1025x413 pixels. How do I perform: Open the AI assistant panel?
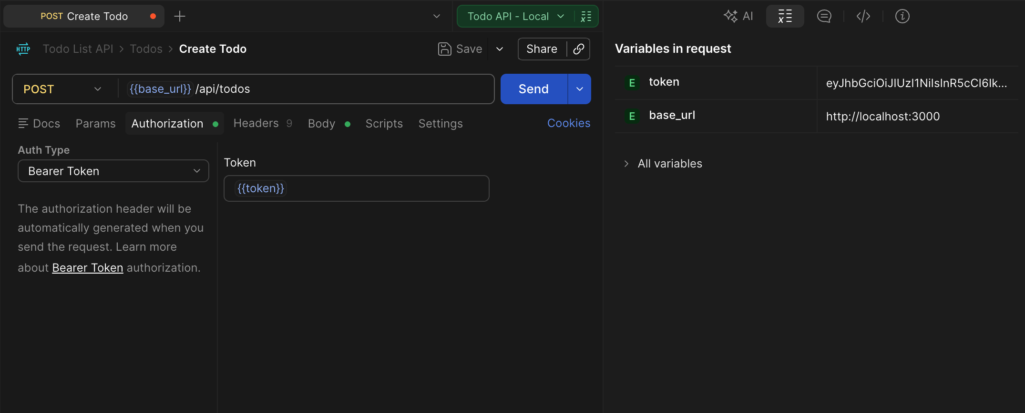coord(738,16)
